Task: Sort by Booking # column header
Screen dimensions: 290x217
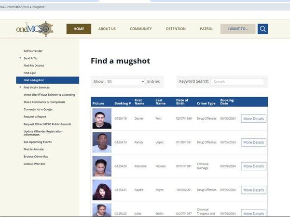Action: 123,103
